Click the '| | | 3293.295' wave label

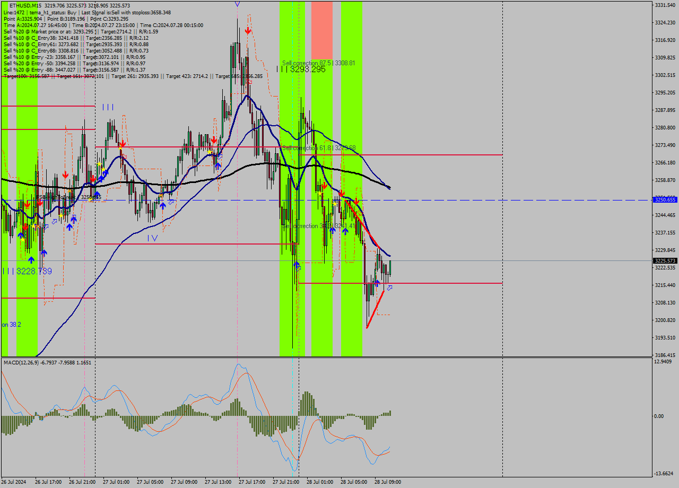[301, 69]
